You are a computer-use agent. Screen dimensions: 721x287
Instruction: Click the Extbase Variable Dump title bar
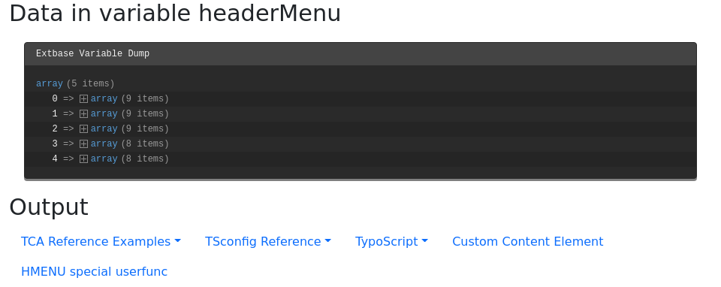coord(360,54)
